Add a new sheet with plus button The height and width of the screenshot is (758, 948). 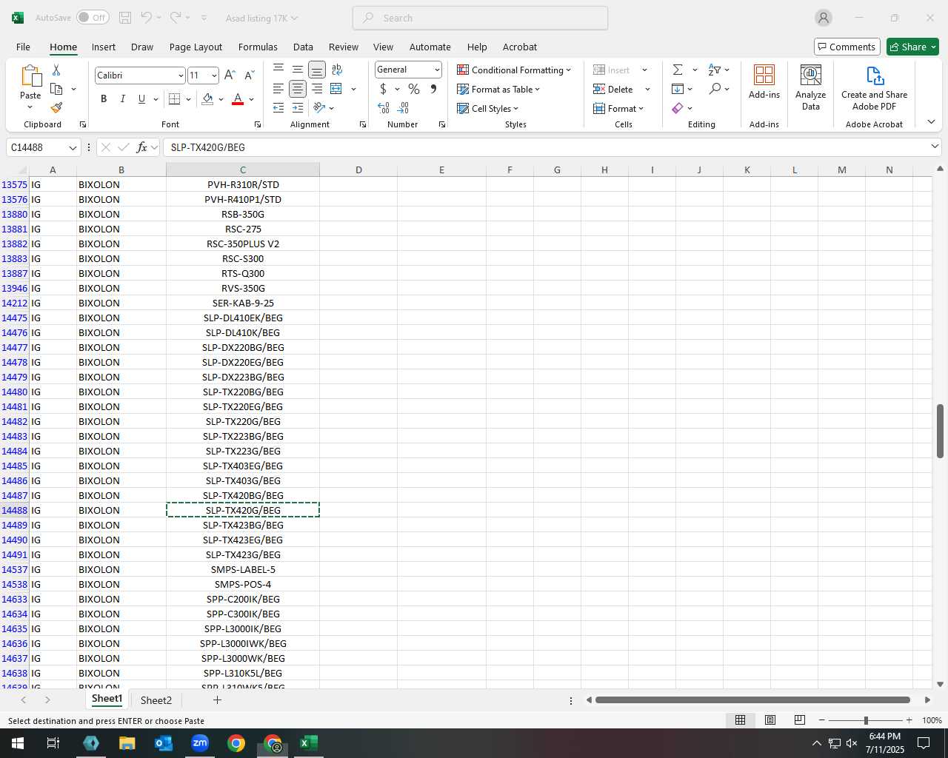[217, 700]
